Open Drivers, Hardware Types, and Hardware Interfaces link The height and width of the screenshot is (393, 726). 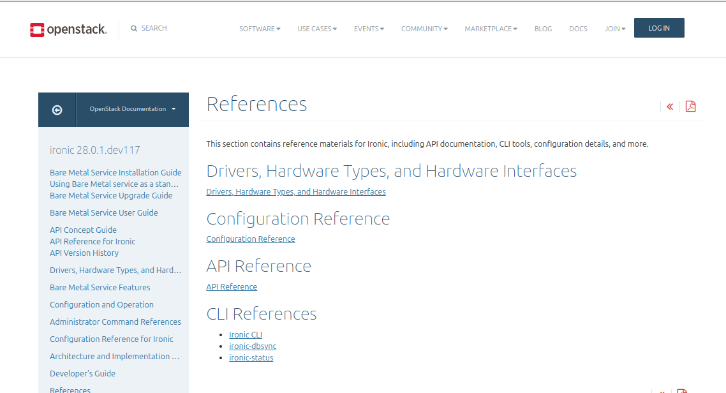[296, 191]
